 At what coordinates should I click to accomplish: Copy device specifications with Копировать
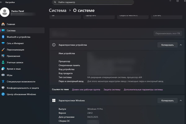click(x=167, y=45)
